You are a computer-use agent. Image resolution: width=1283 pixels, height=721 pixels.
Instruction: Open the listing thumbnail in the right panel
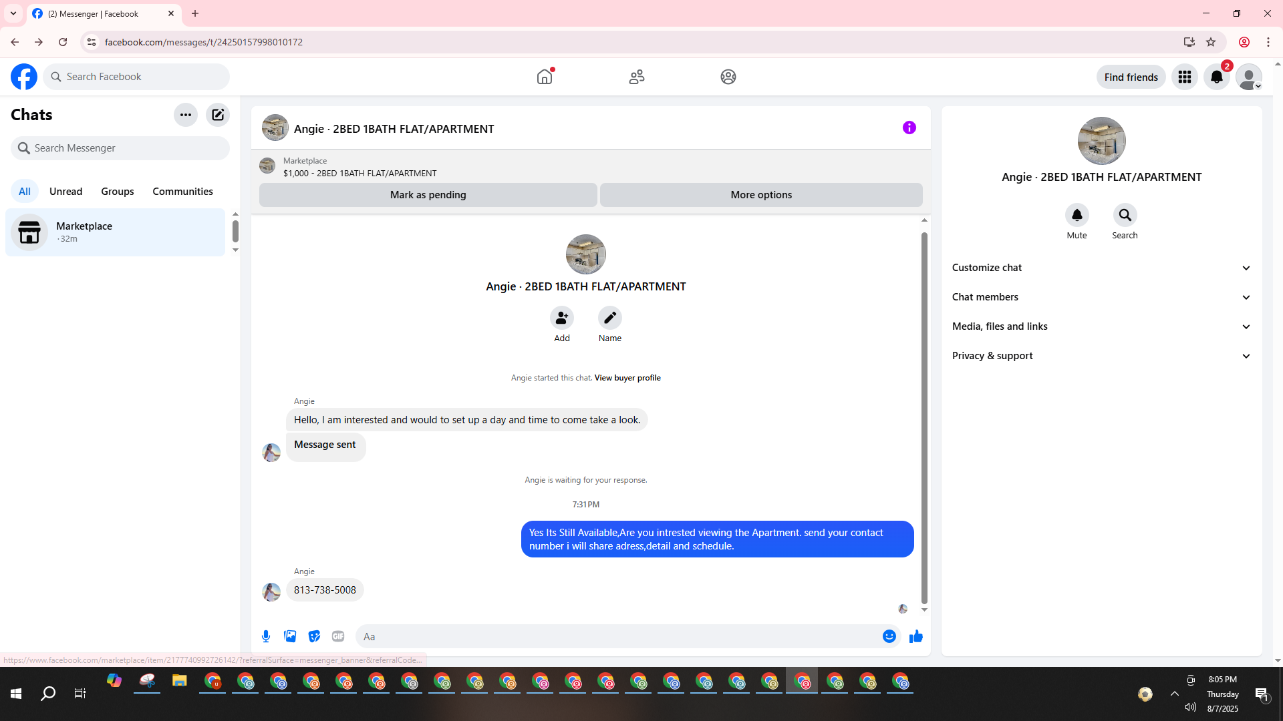pos(1102,141)
